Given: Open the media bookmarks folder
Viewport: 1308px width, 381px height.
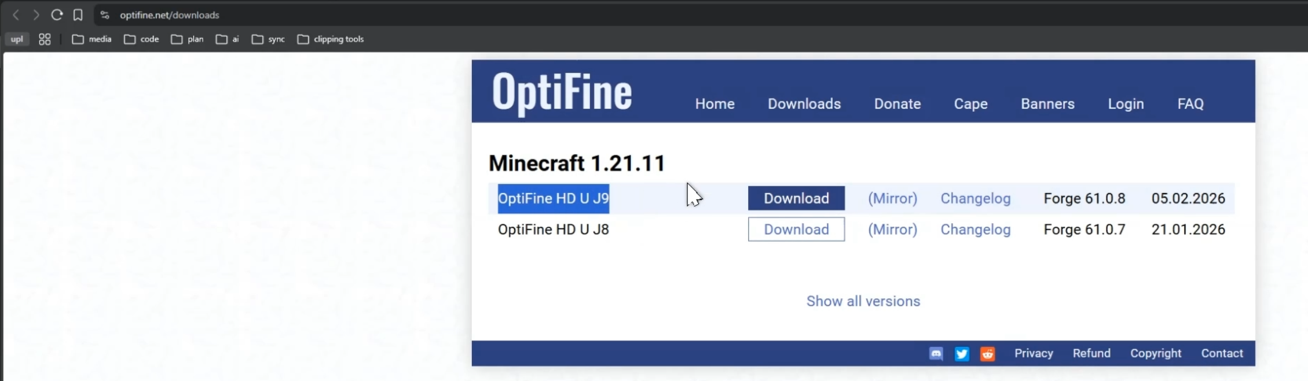Looking at the screenshot, I should (x=91, y=39).
